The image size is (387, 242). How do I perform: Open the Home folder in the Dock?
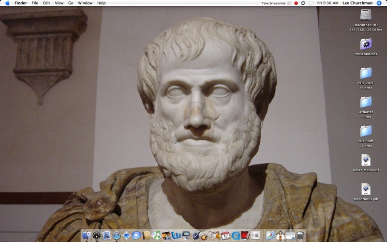(x=281, y=235)
